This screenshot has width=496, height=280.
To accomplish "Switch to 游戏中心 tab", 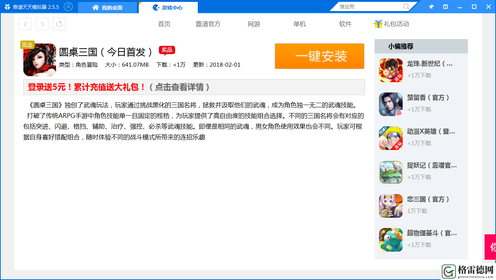I will 168,7.
